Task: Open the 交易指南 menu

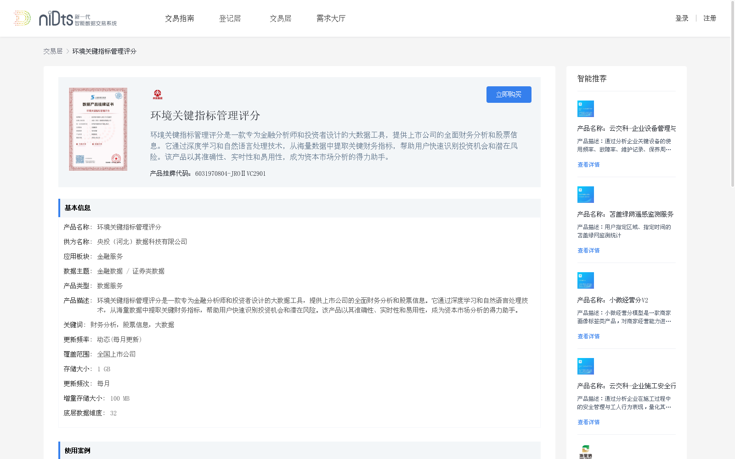Action: [180, 18]
